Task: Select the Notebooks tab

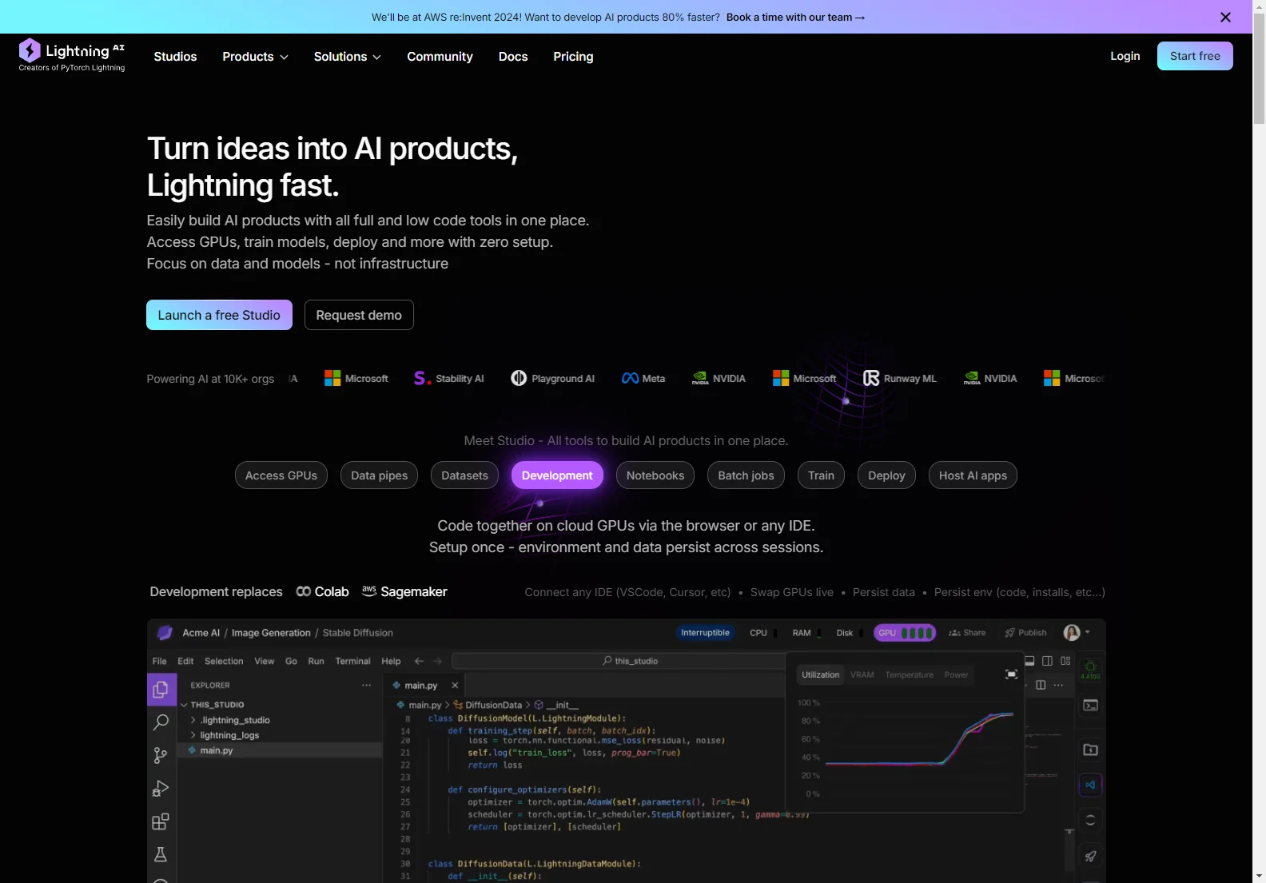Action: point(655,475)
